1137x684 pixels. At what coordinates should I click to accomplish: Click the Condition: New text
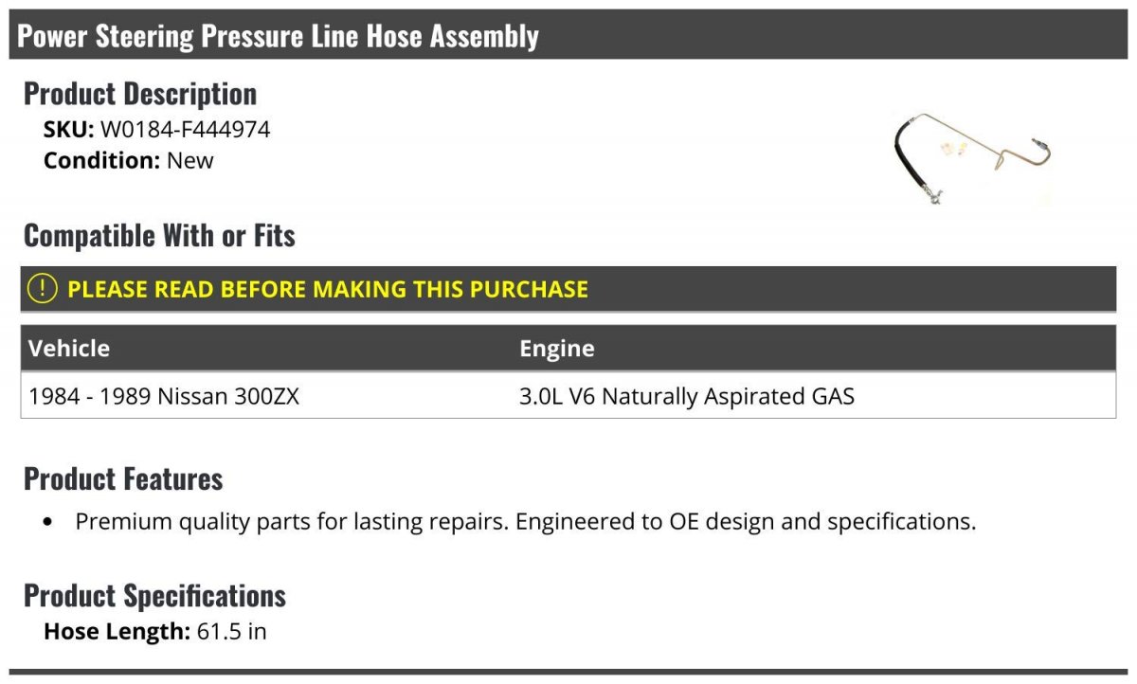pyautogui.click(x=129, y=160)
